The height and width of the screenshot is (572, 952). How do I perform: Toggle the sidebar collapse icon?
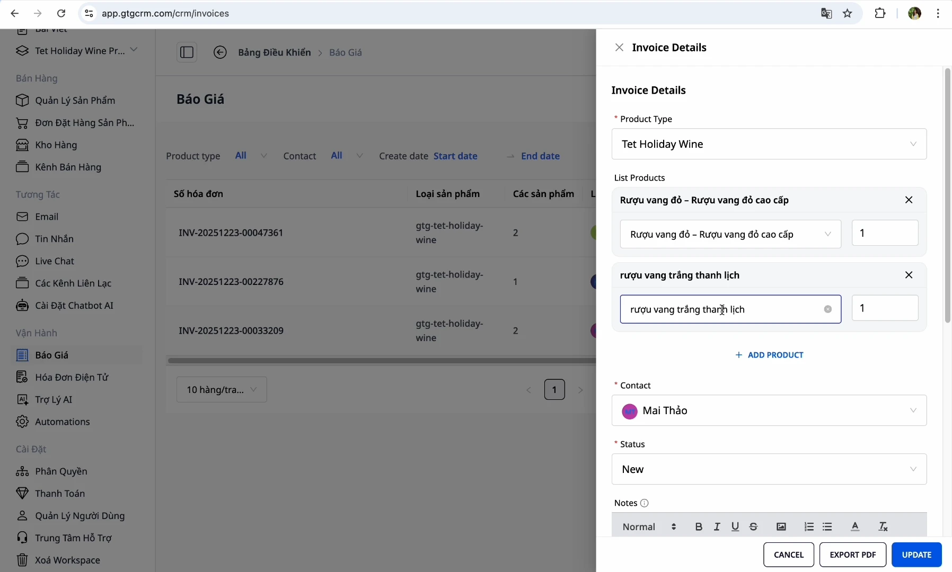(x=187, y=52)
